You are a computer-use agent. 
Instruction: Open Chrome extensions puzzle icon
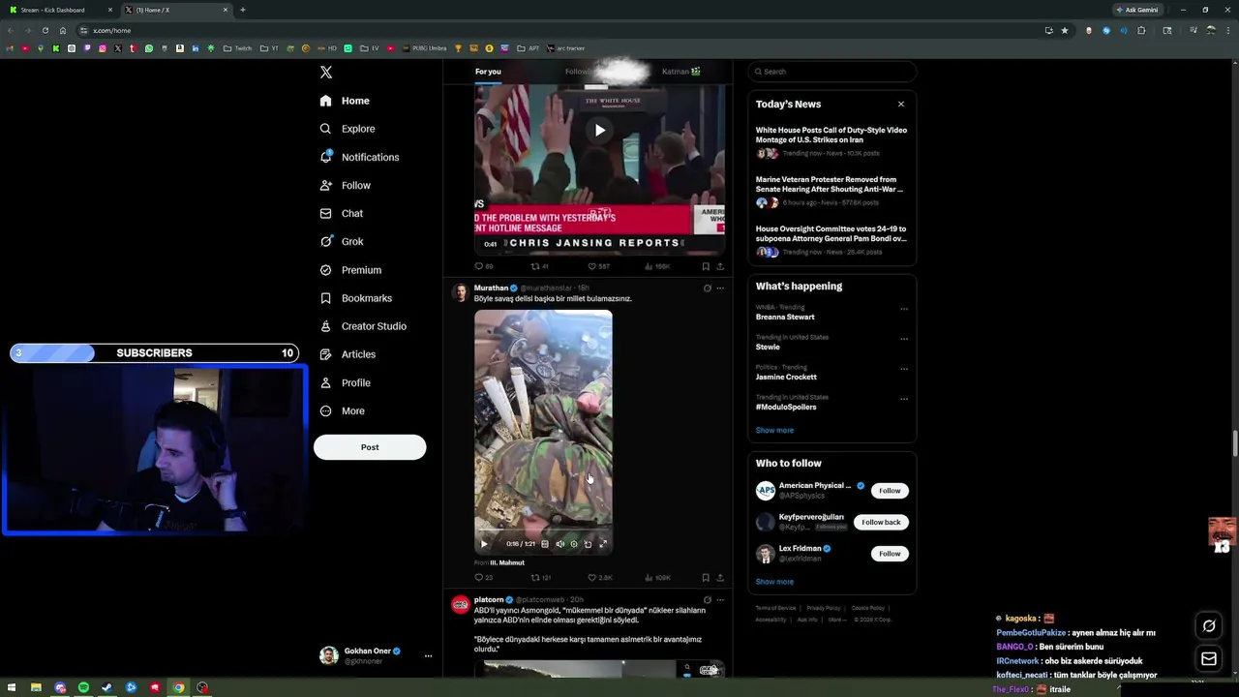1141,30
